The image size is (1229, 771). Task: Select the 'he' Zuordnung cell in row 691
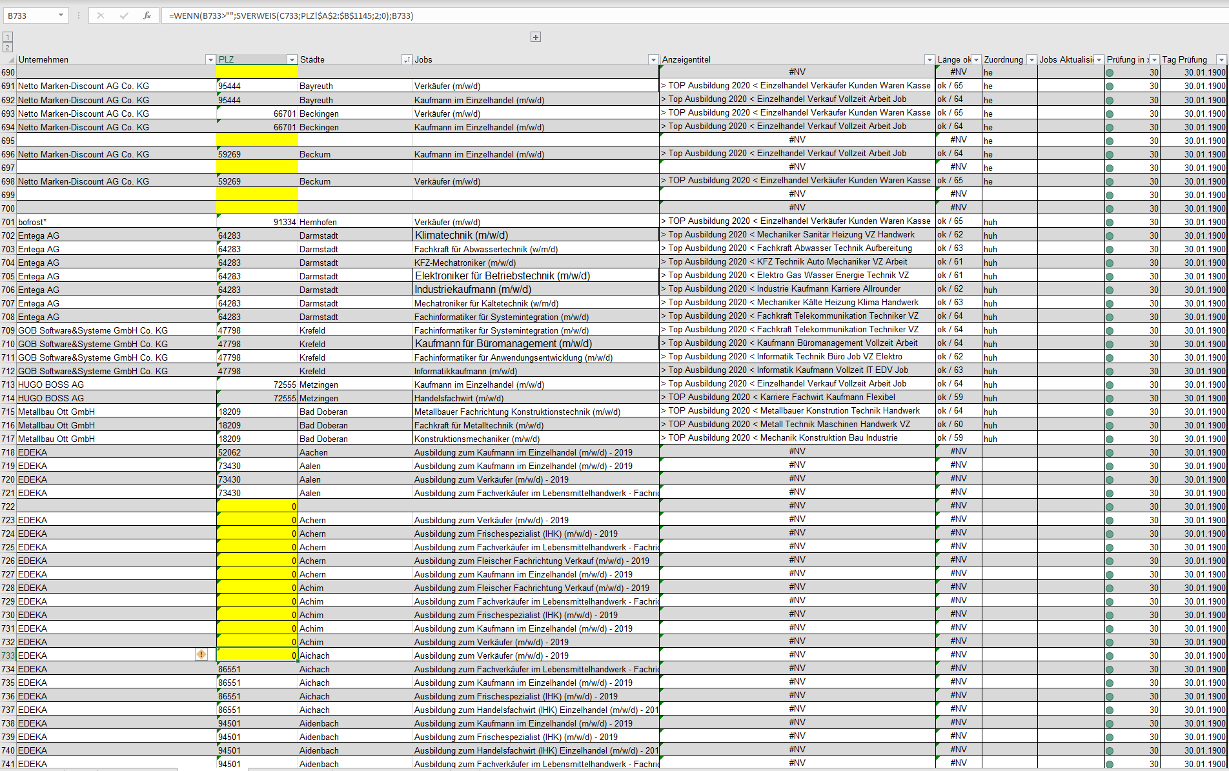1010,86
